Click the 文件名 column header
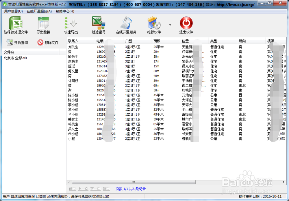Screen dimensions: 289x201 tap(31, 52)
